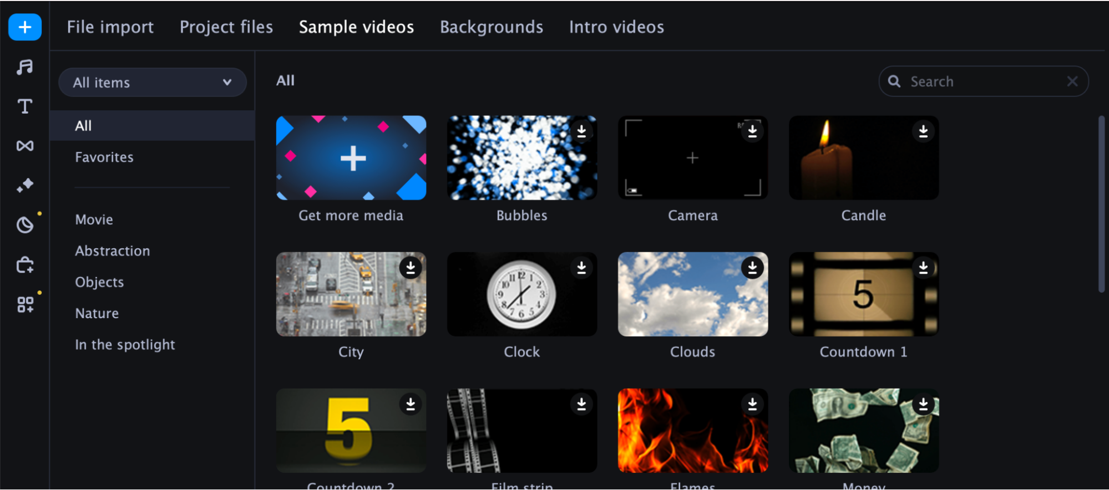Select the Flames video thumbnail
Image resolution: width=1109 pixels, height=490 pixels.
pyautogui.click(x=693, y=431)
